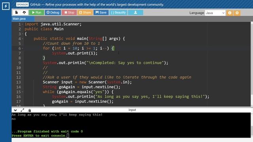This screenshot has height=142, width=253.
Task: Collapse the while loop fold on line 15
Action: (23, 92)
